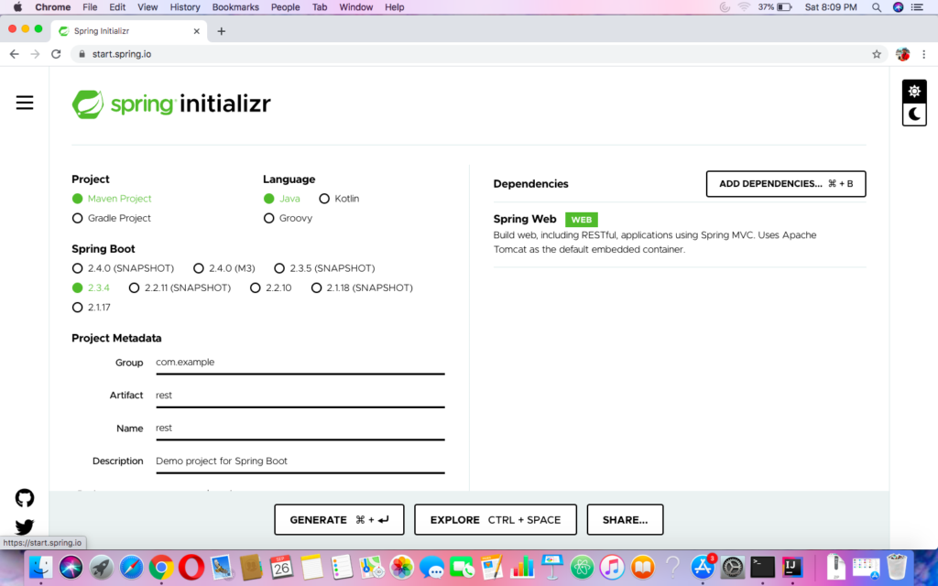The height and width of the screenshot is (586, 938).
Task: Edit the Description field
Action: (x=300, y=461)
